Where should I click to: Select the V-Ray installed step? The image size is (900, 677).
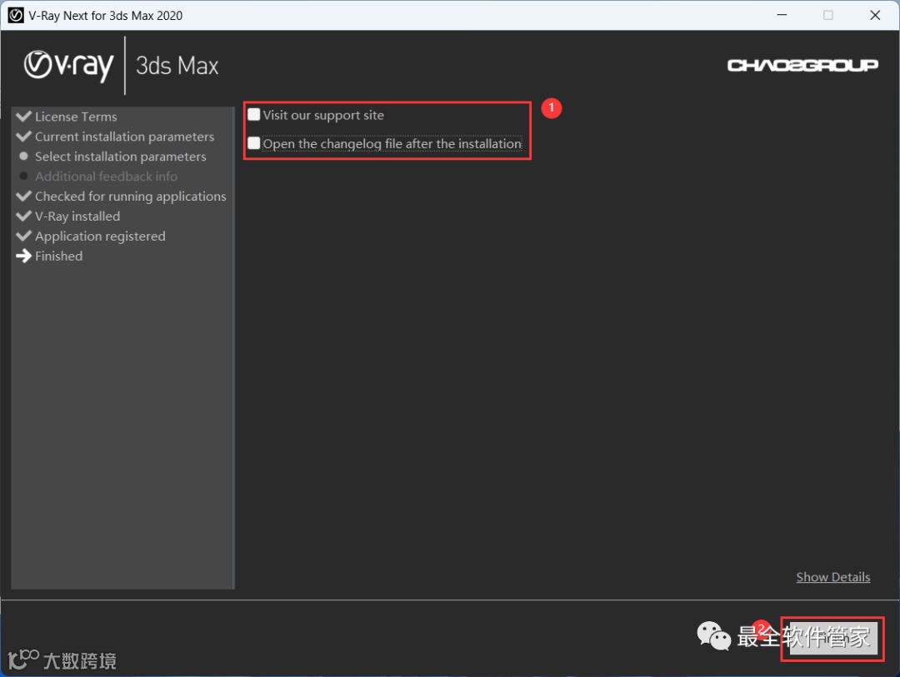[x=77, y=217]
